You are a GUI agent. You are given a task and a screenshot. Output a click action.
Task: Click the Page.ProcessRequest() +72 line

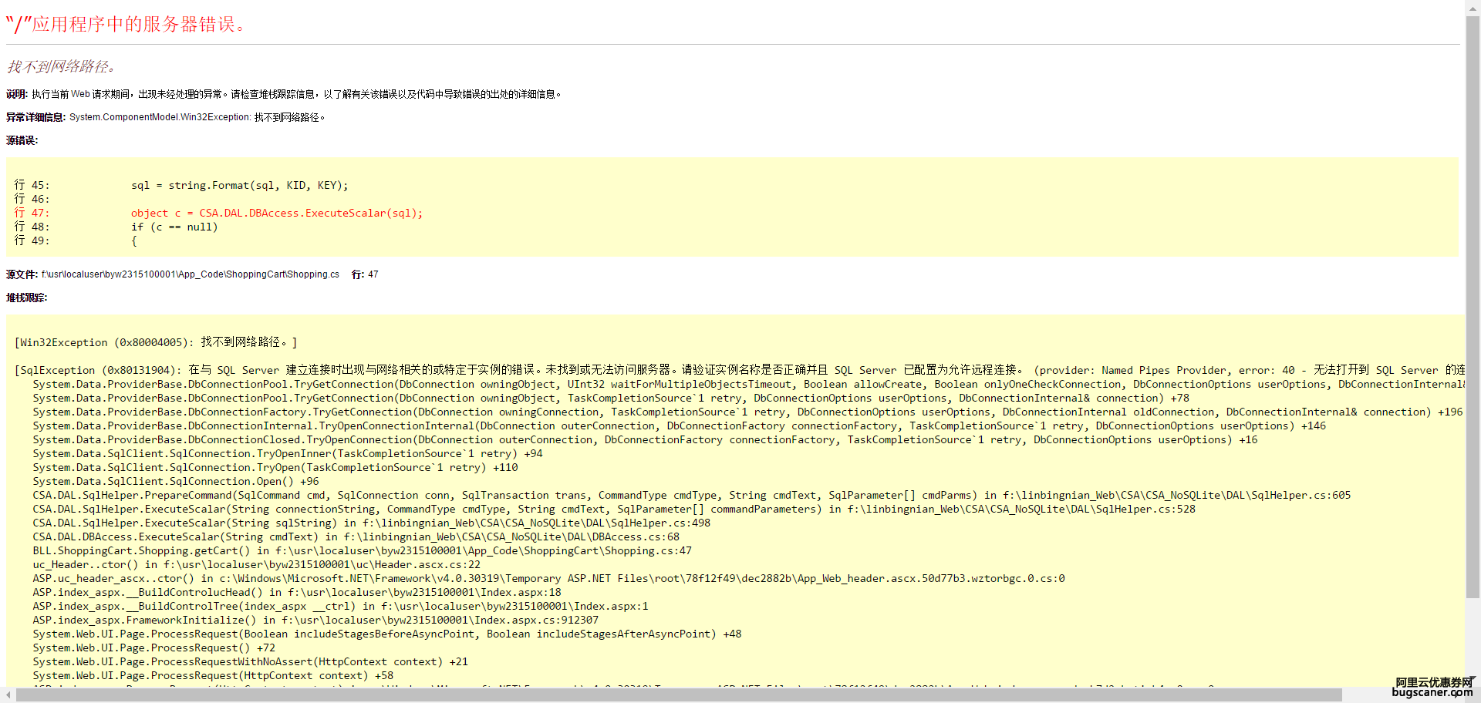coord(154,647)
